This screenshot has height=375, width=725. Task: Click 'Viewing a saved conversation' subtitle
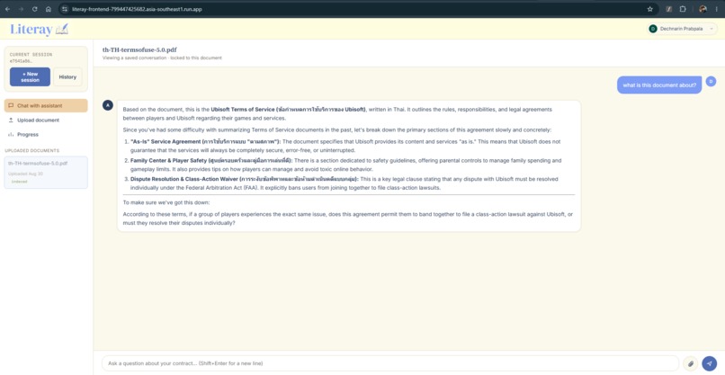[162, 58]
